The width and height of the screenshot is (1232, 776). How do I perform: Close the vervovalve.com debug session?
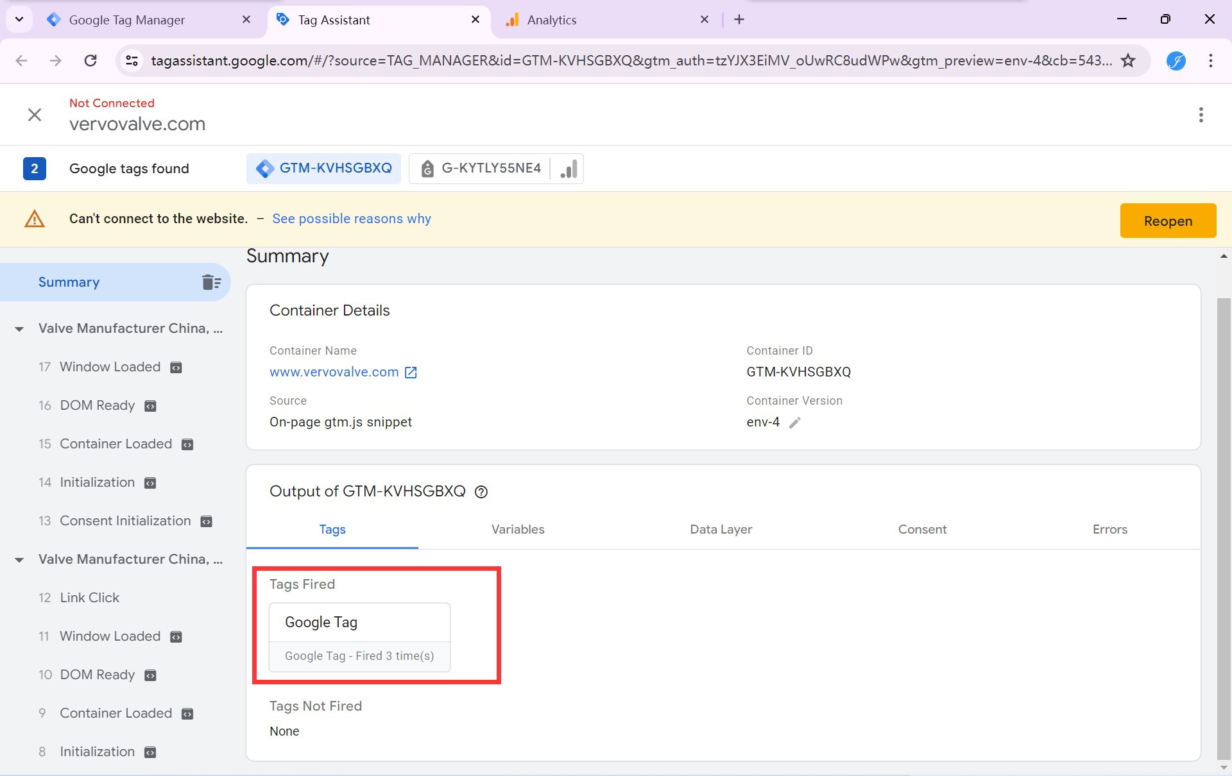35,115
